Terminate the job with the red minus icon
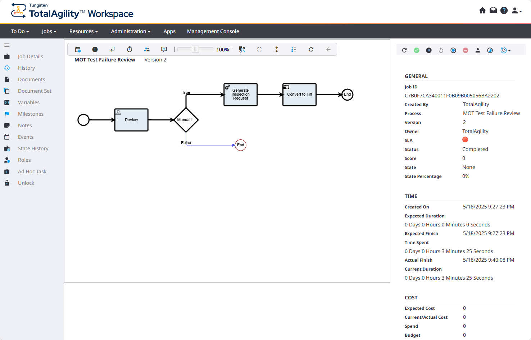This screenshot has height=340, width=531. pyautogui.click(x=466, y=50)
